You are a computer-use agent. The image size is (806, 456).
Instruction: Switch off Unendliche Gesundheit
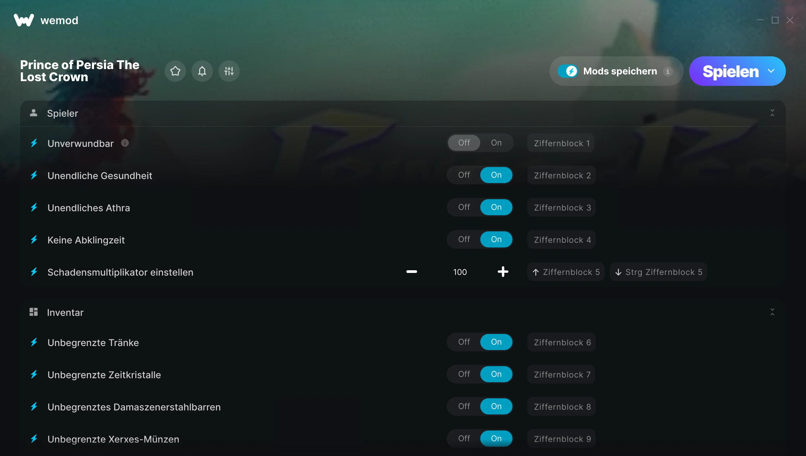[464, 175]
